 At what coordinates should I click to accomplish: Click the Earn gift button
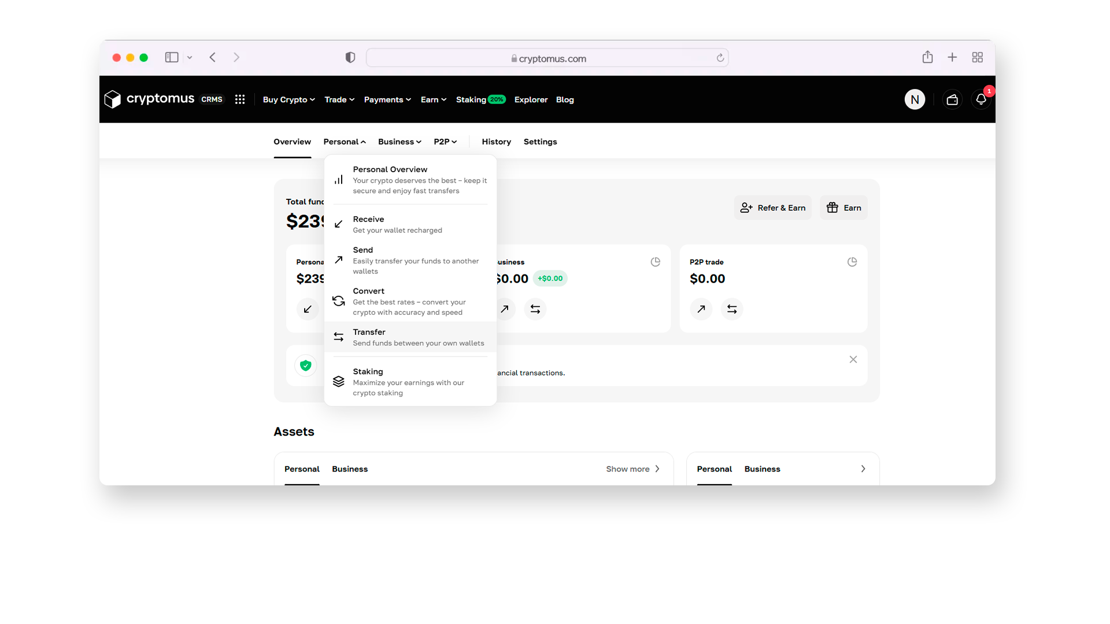pos(843,207)
